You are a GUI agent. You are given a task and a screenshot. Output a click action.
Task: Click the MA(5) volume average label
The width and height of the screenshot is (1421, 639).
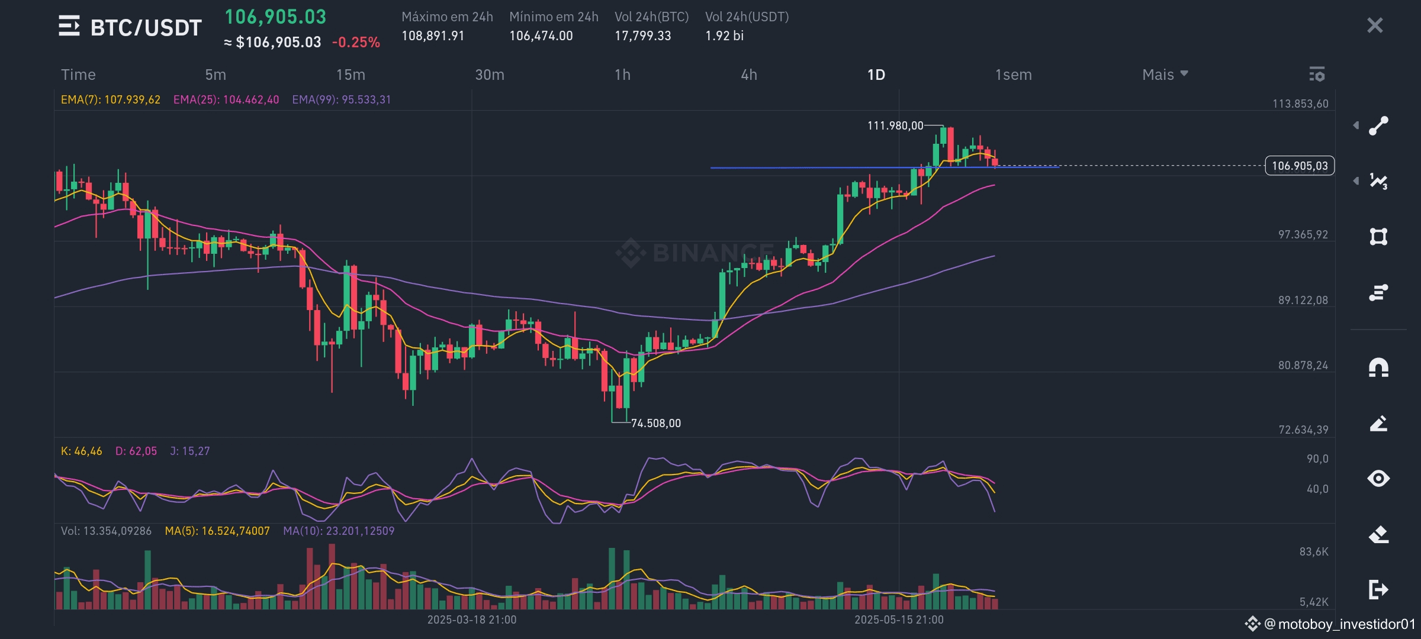click(217, 531)
